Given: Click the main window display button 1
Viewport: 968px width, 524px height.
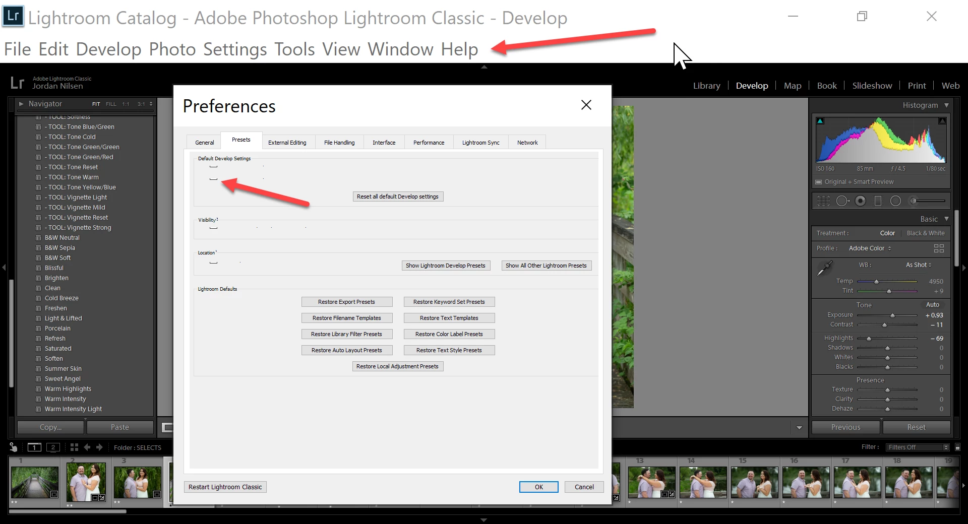Looking at the screenshot, I should coord(34,447).
